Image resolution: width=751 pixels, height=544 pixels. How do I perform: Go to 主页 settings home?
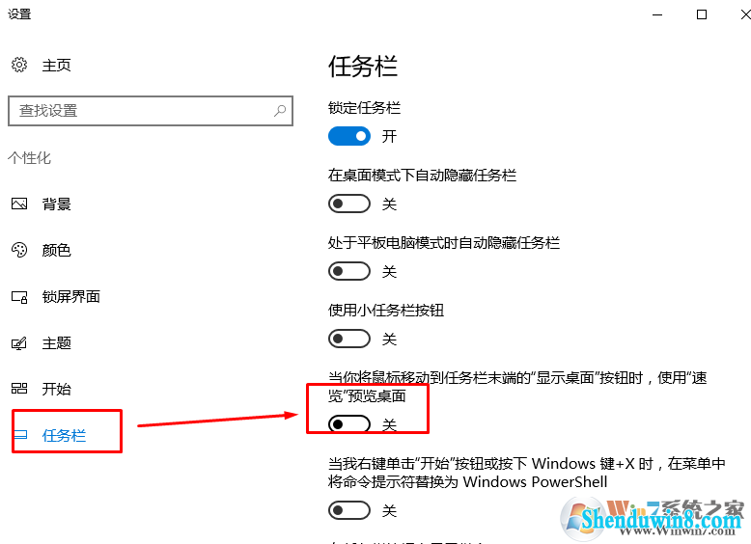tap(57, 65)
